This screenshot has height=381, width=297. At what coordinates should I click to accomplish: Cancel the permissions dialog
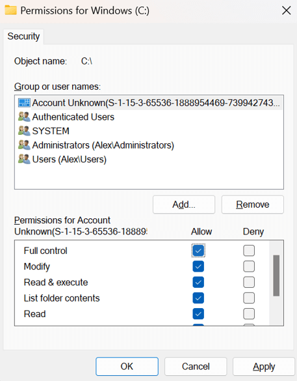(196, 366)
